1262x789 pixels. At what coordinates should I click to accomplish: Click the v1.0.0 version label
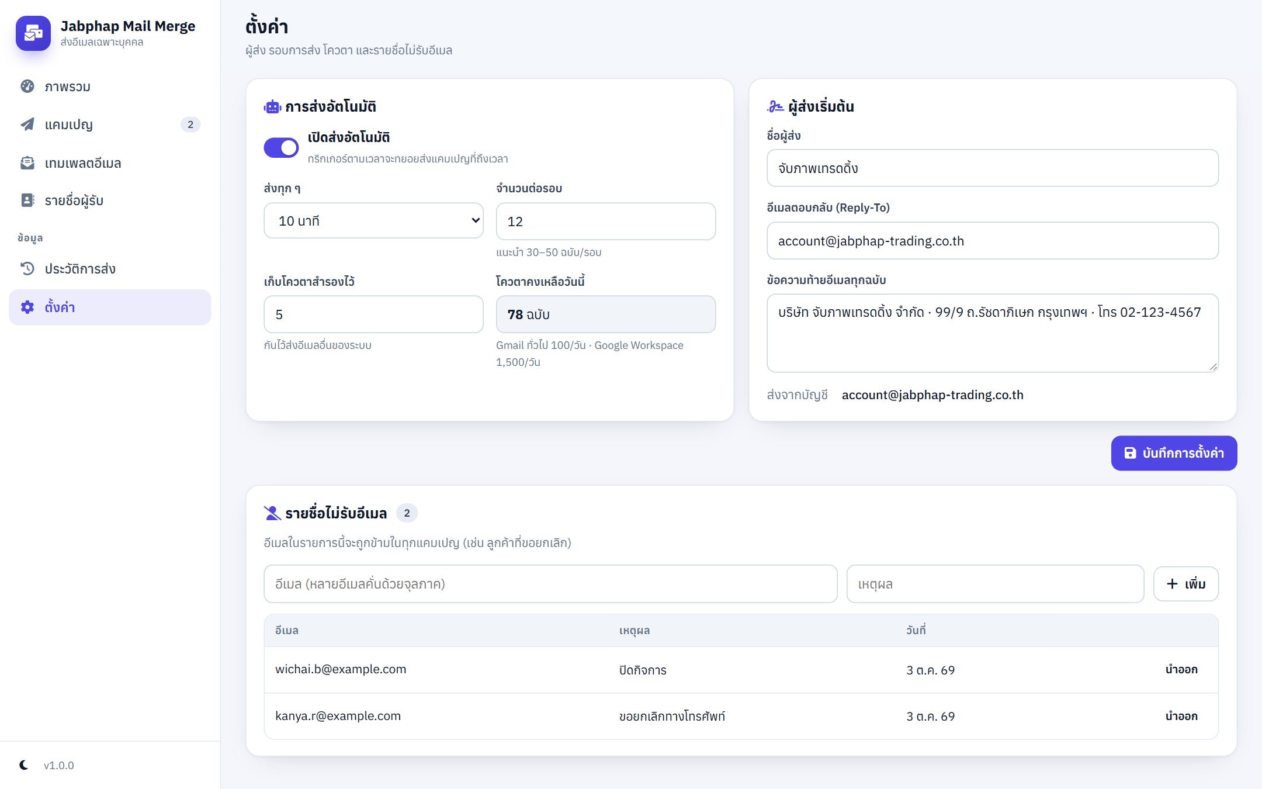(x=59, y=765)
